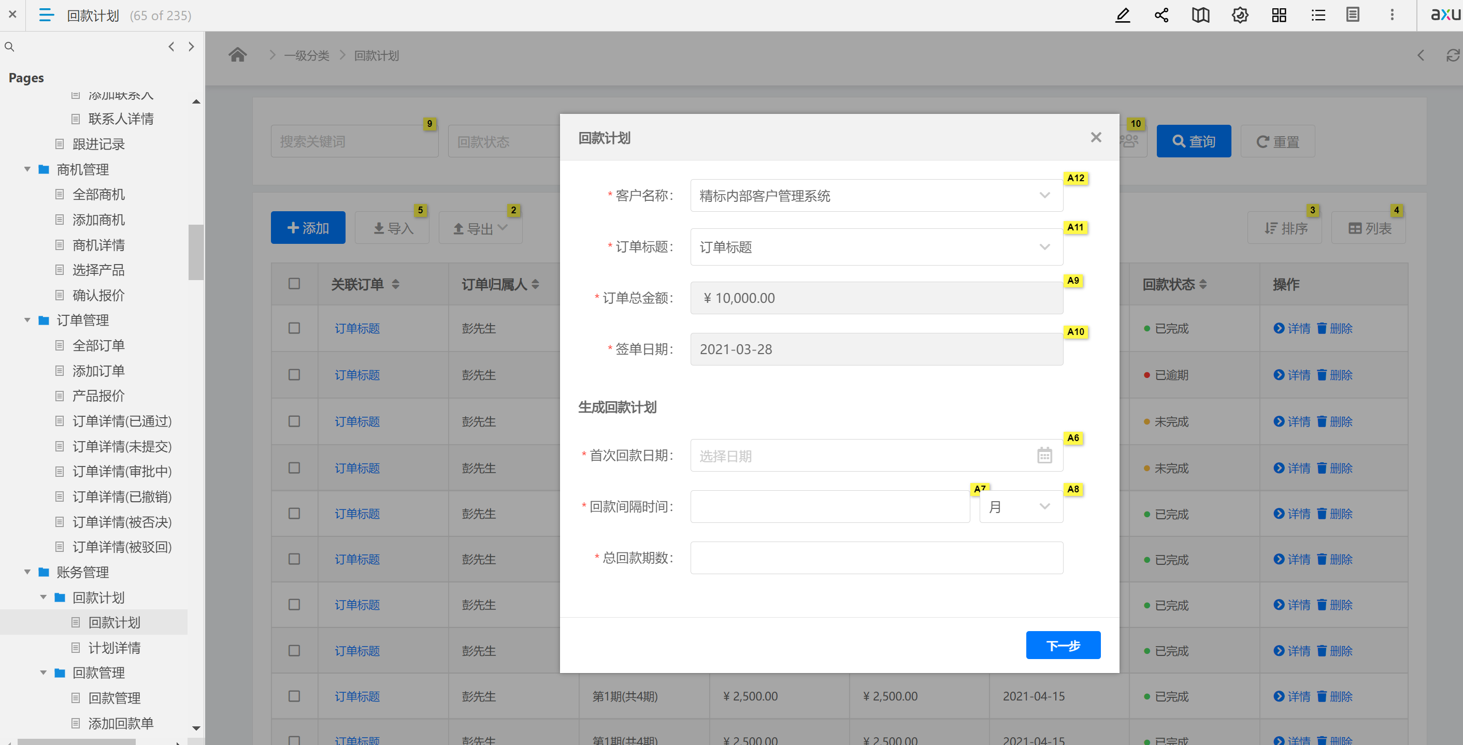Click the home icon in the breadcrumb

pos(237,54)
